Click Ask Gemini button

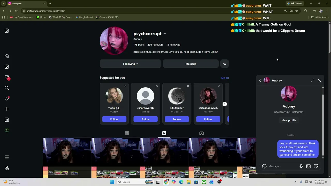294,4
